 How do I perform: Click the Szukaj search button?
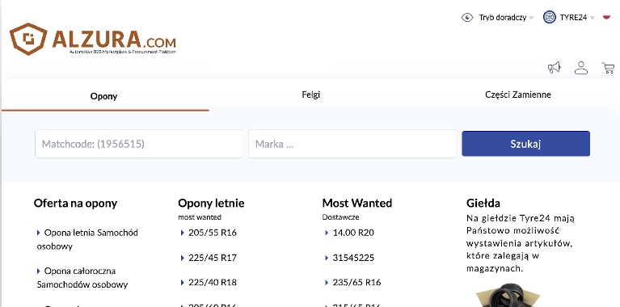[526, 144]
